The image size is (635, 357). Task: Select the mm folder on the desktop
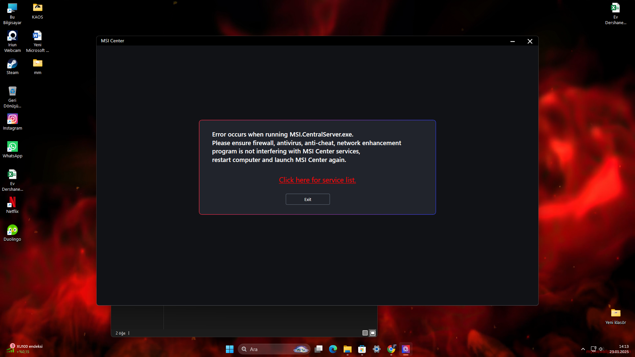(38, 67)
